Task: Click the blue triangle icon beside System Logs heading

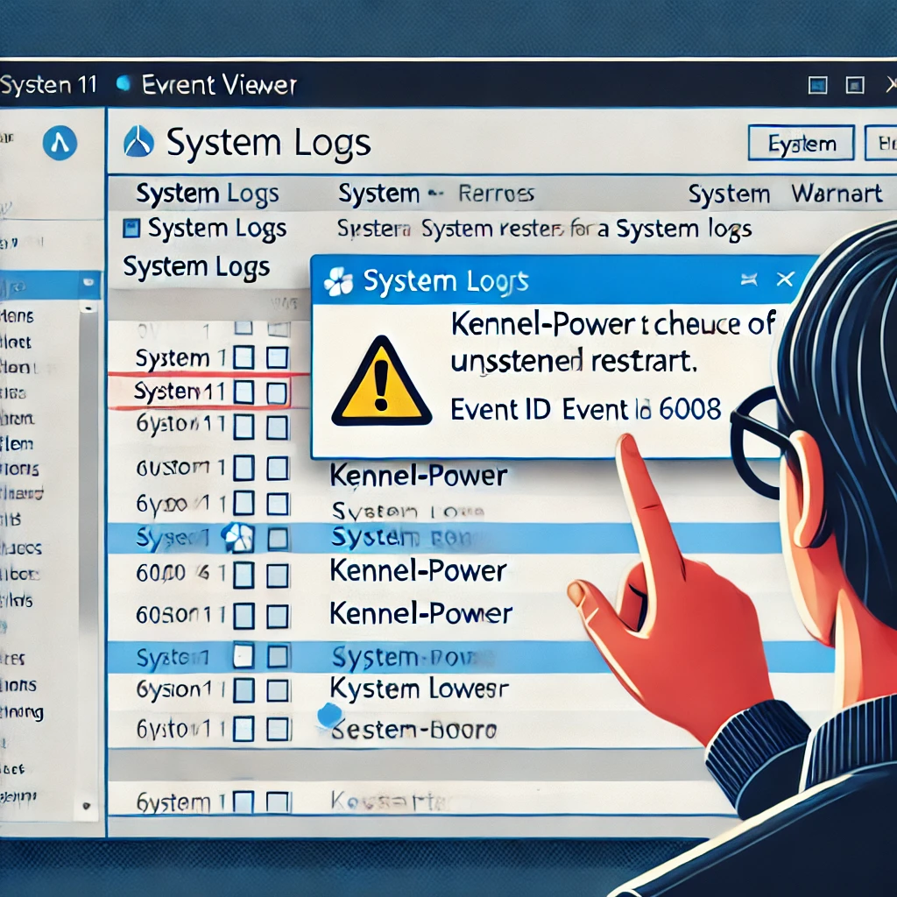Action: [x=138, y=141]
